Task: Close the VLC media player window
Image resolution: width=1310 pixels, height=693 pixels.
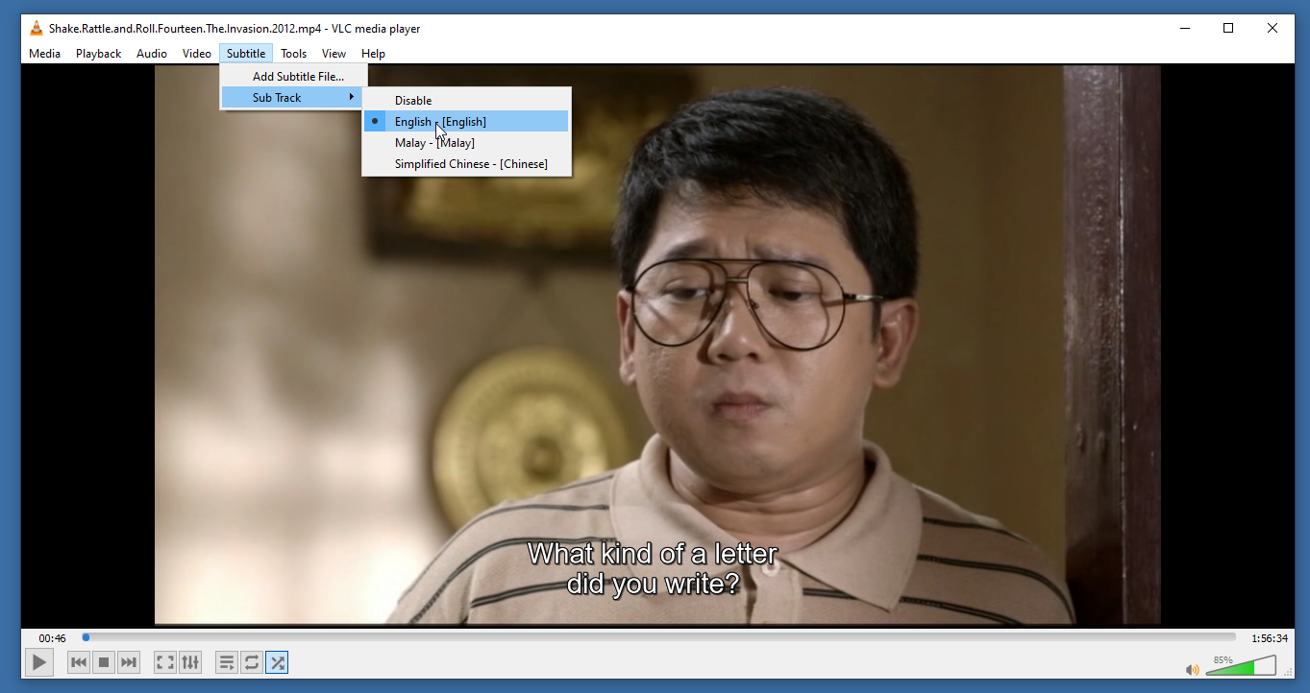Action: pos(1273,28)
